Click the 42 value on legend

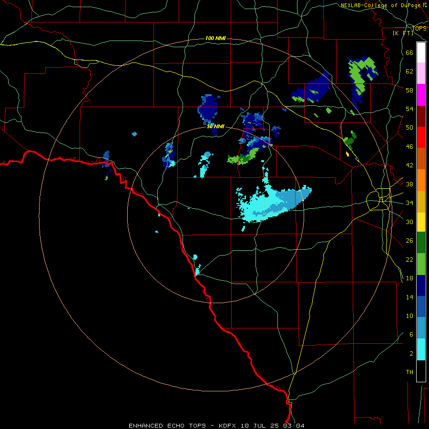[409, 165]
